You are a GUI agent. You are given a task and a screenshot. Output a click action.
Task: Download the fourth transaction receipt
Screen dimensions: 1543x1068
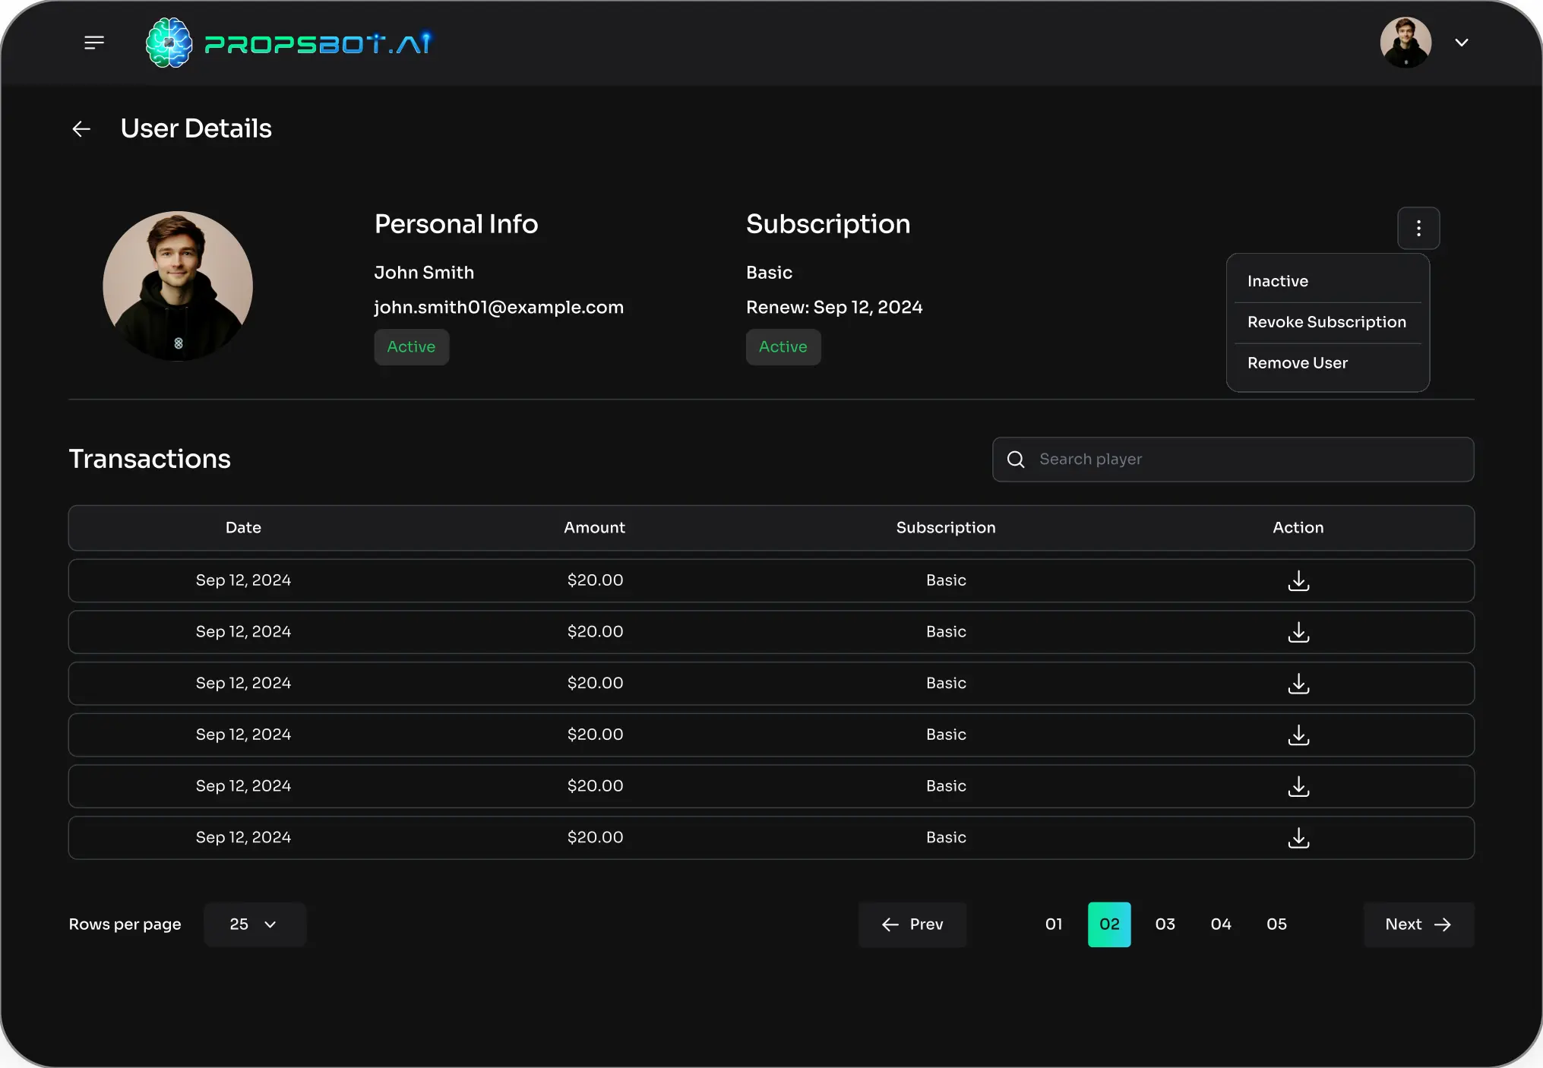pos(1298,735)
